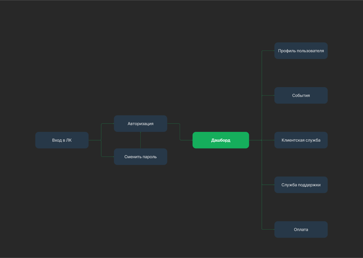Select the События node
The width and height of the screenshot is (363, 258).
301,95
